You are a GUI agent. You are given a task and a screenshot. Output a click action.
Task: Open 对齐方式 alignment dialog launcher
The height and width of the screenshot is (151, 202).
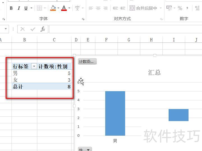pos(161,19)
